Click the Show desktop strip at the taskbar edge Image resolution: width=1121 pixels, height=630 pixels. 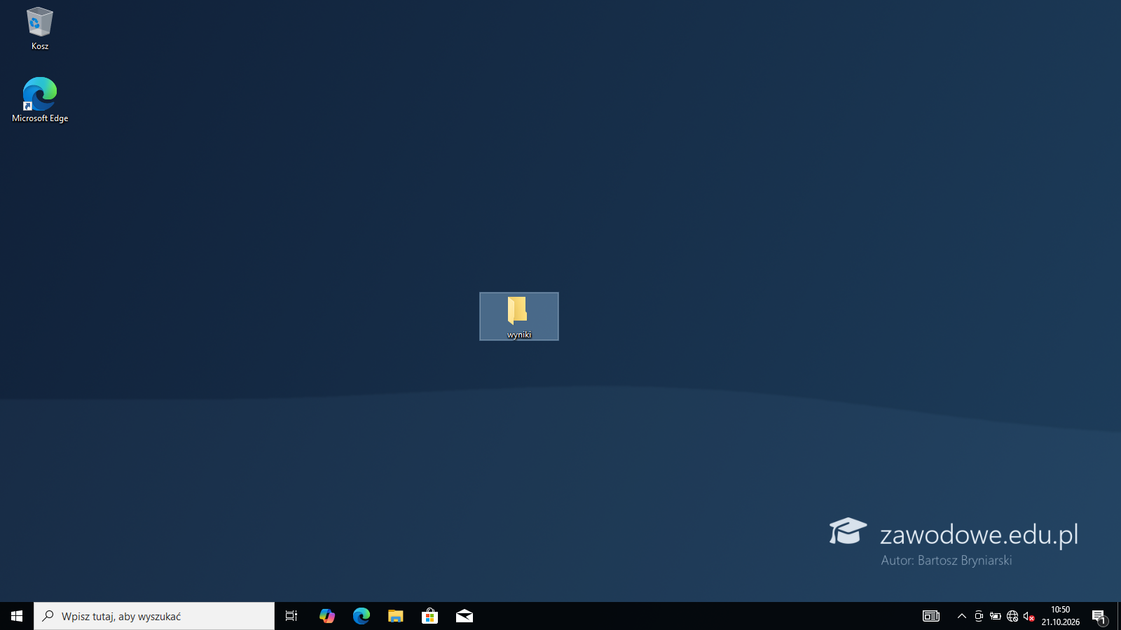[1119, 616]
